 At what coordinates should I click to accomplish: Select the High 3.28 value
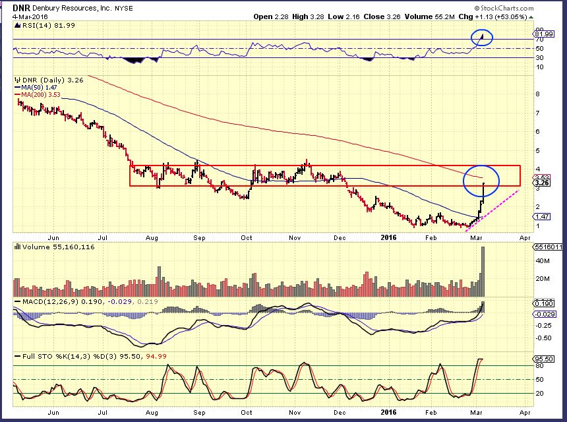(308, 16)
